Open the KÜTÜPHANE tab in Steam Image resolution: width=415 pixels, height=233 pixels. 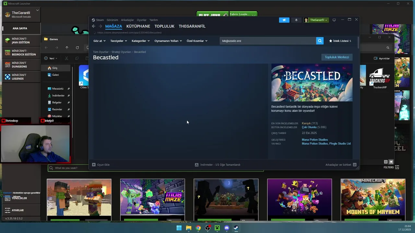(x=138, y=26)
